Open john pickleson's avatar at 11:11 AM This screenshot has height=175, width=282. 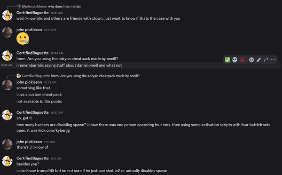click(7, 144)
